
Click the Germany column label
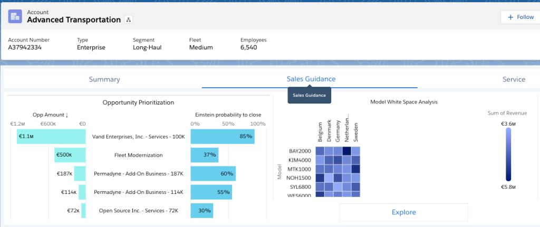pyautogui.click(x=338, y=131)
